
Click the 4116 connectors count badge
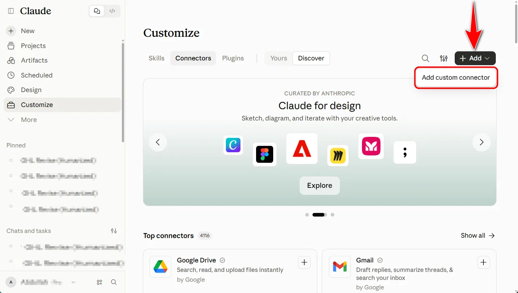pyautogui.click(x=205, y=235)
